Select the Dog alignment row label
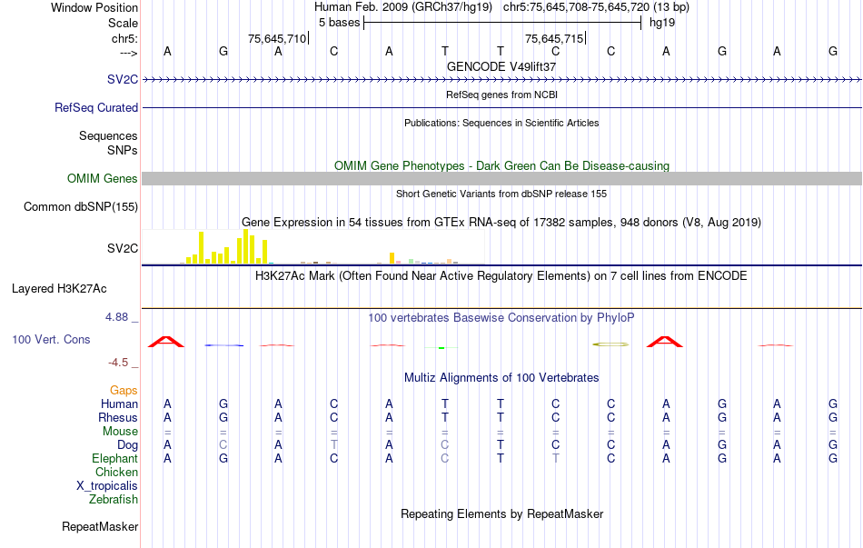863x548 pixels. [127, 444]
